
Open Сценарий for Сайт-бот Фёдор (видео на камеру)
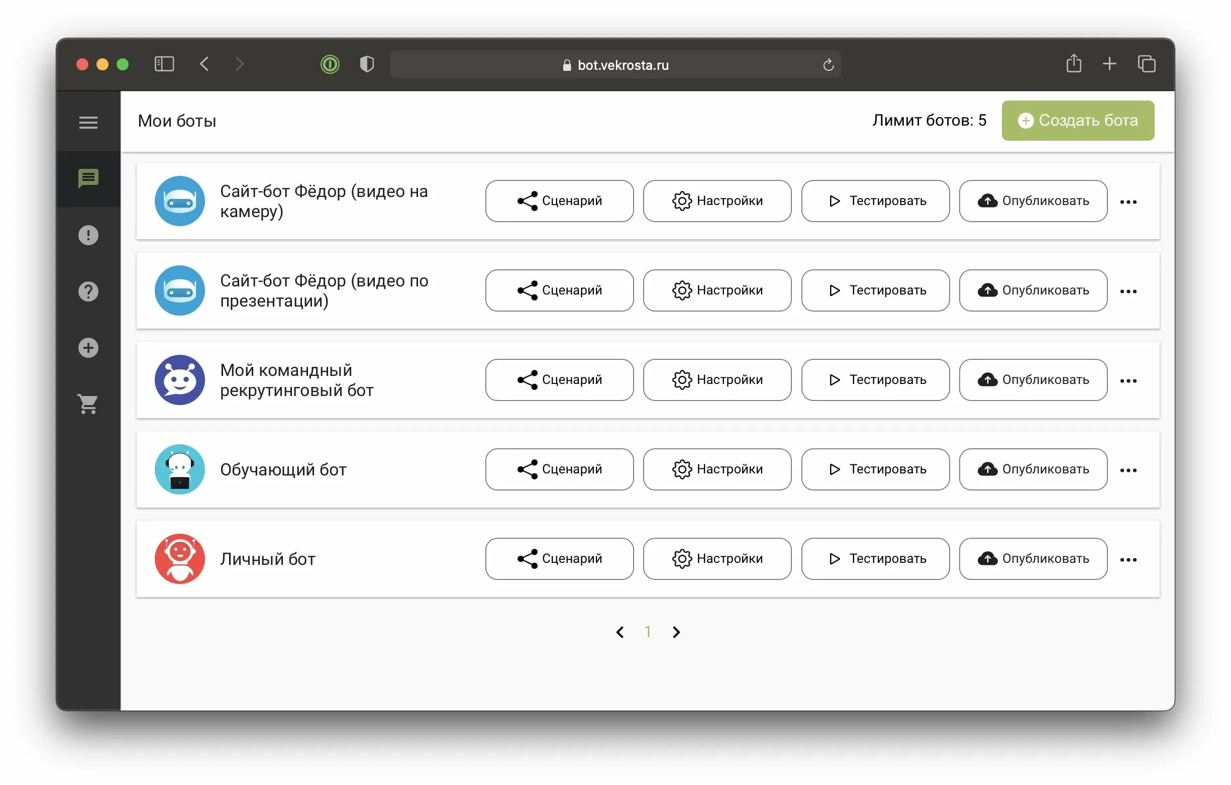(559, 201)
